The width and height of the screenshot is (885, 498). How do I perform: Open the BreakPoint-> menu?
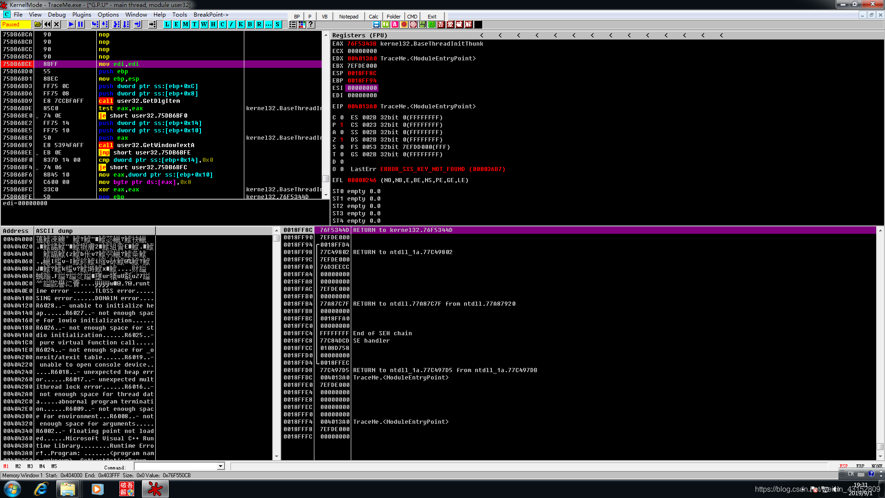[x=211, y=15]
